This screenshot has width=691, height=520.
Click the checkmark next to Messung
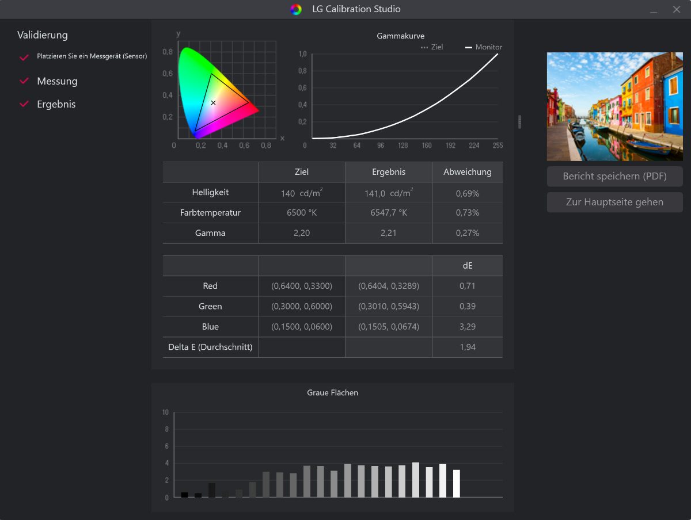[x=24, y=81]
